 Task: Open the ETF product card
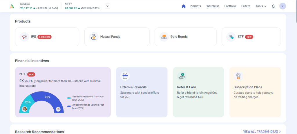pyautogui.click(x=251, y=37)
